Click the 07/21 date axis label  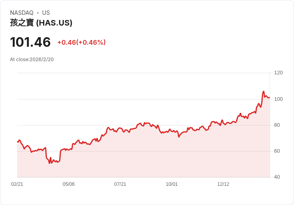120,184
